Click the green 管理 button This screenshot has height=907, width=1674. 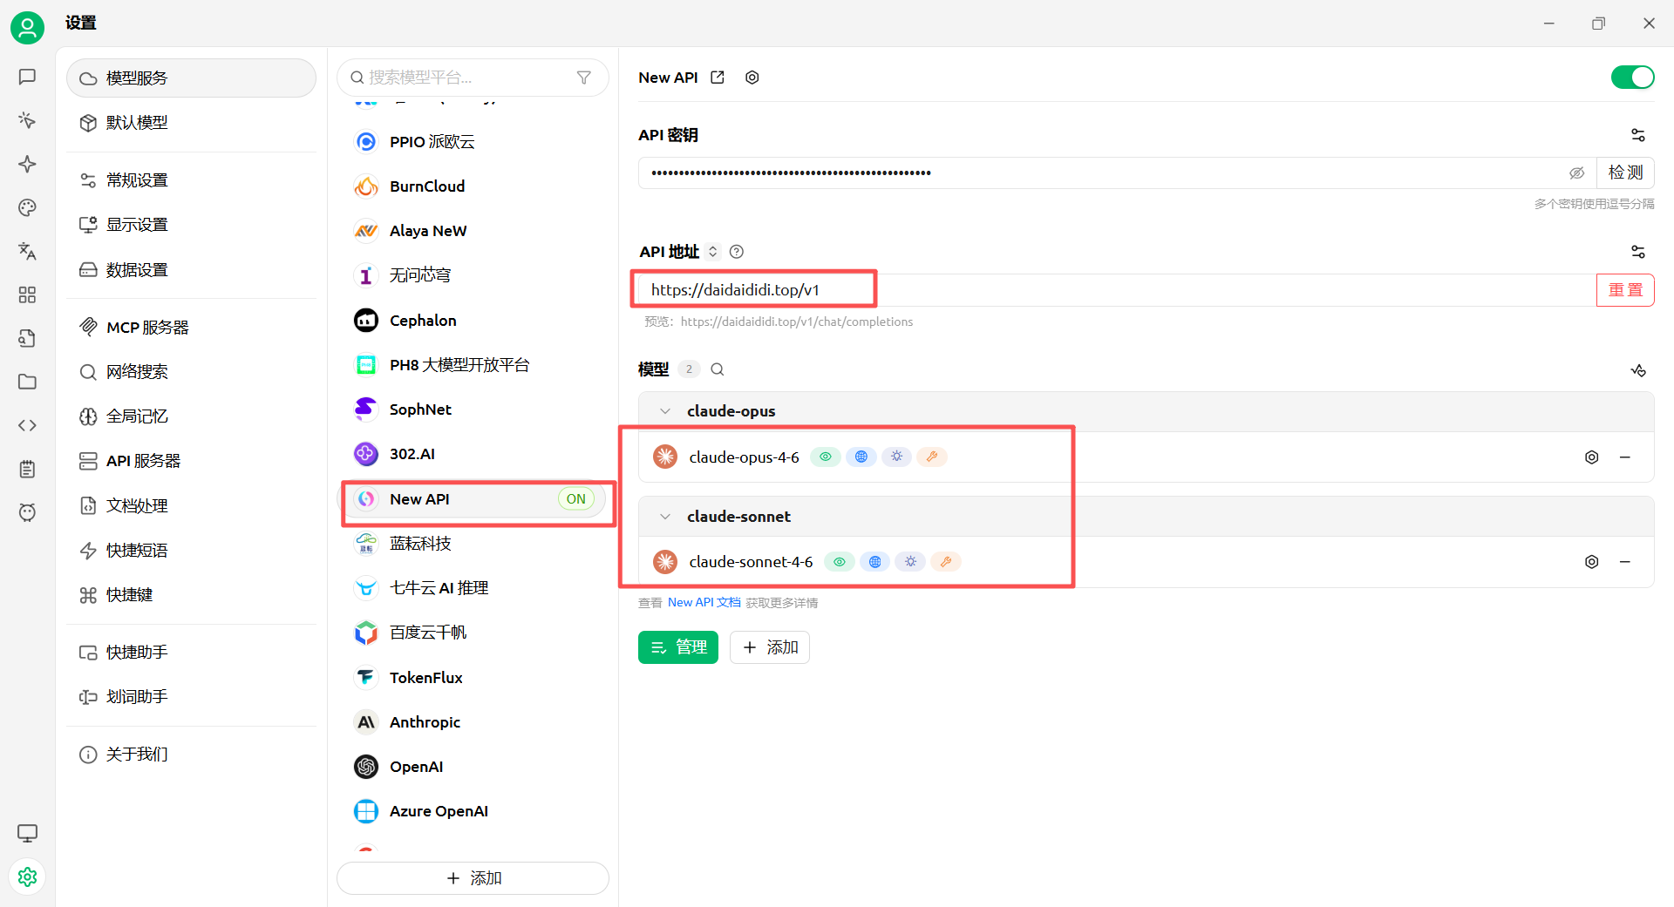tap(678, 647)
